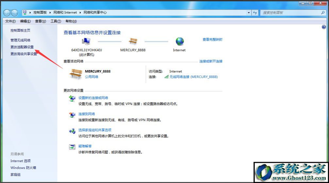Open 更改高级共享设置 link
This screenshot has width=329, height=183.
[24, 54]
